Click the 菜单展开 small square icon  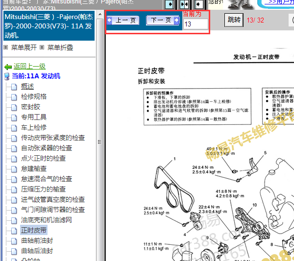click(6, 47)
